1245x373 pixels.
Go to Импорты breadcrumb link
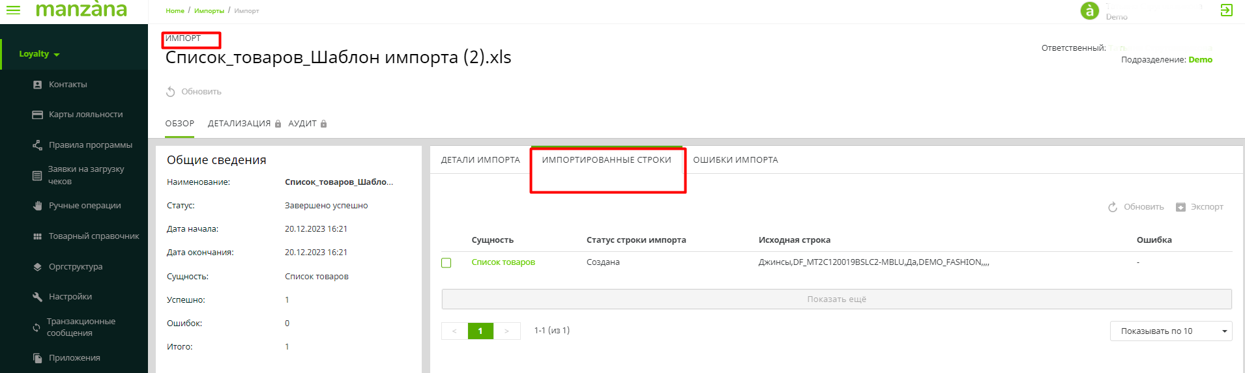pyautogui.click(x=209, y=11)
